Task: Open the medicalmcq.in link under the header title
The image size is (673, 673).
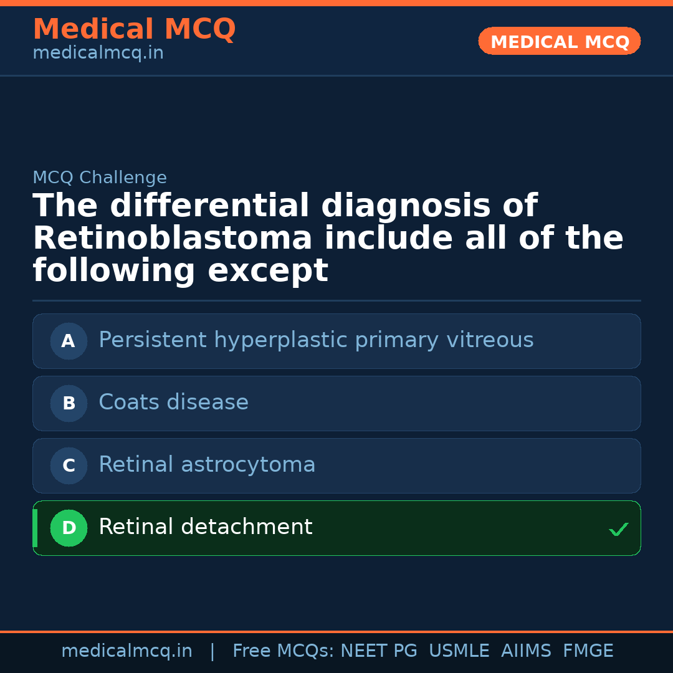Action: 98,54
